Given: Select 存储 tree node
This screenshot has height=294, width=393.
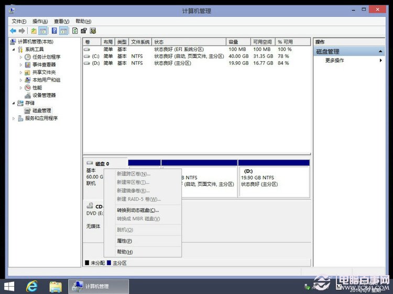Looking at the screenshot, I should (30, 103).
